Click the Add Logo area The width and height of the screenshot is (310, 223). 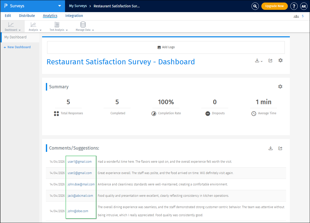166,47
